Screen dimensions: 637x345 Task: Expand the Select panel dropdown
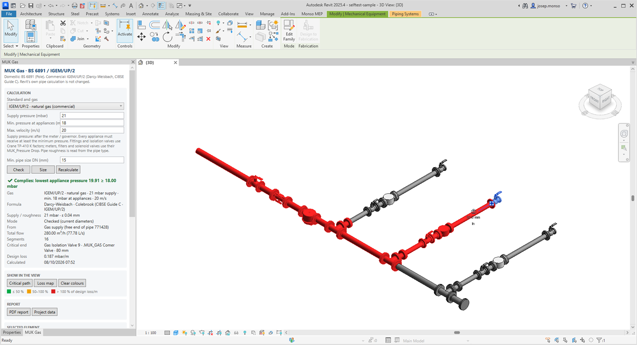click(x=11, y=46)
